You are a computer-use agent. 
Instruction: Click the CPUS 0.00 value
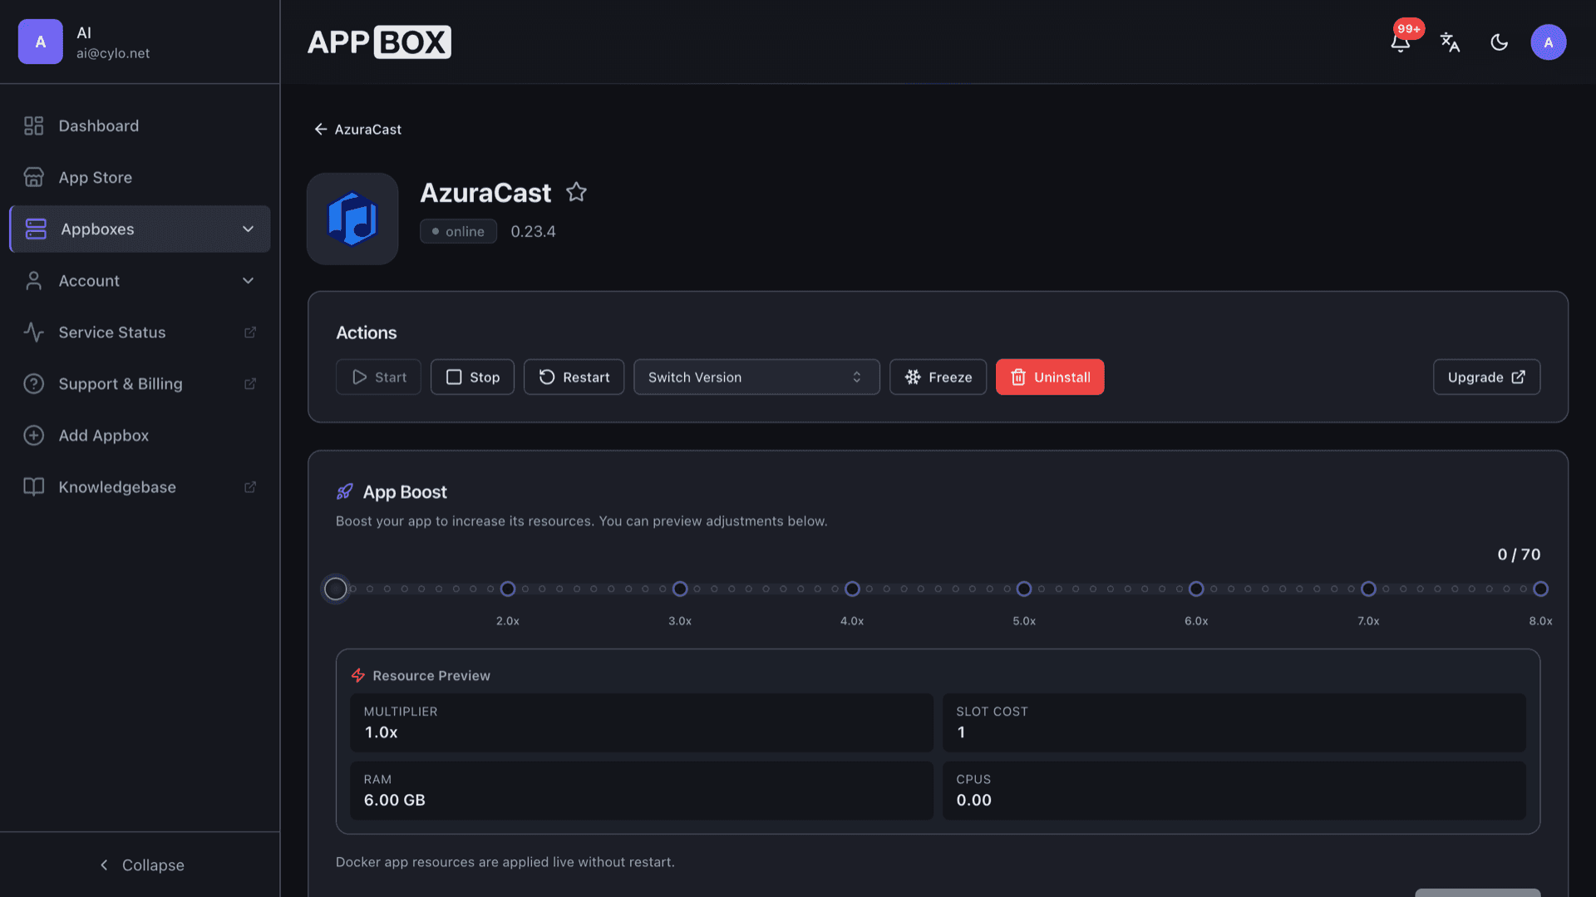[973, 800]
